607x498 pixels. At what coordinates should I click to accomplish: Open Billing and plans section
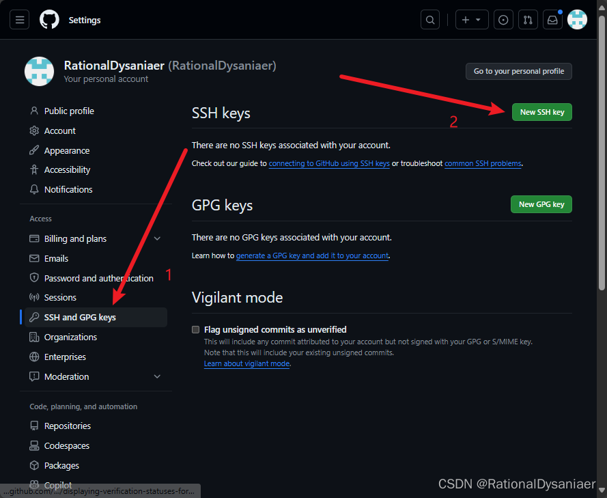coord(96,239)
